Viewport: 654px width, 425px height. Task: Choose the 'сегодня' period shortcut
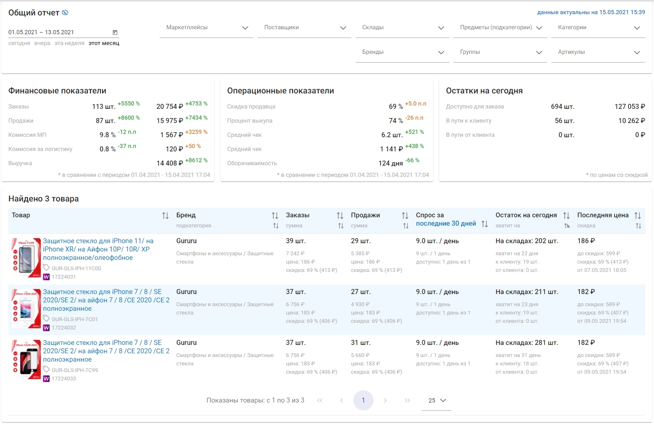[19, 43]
